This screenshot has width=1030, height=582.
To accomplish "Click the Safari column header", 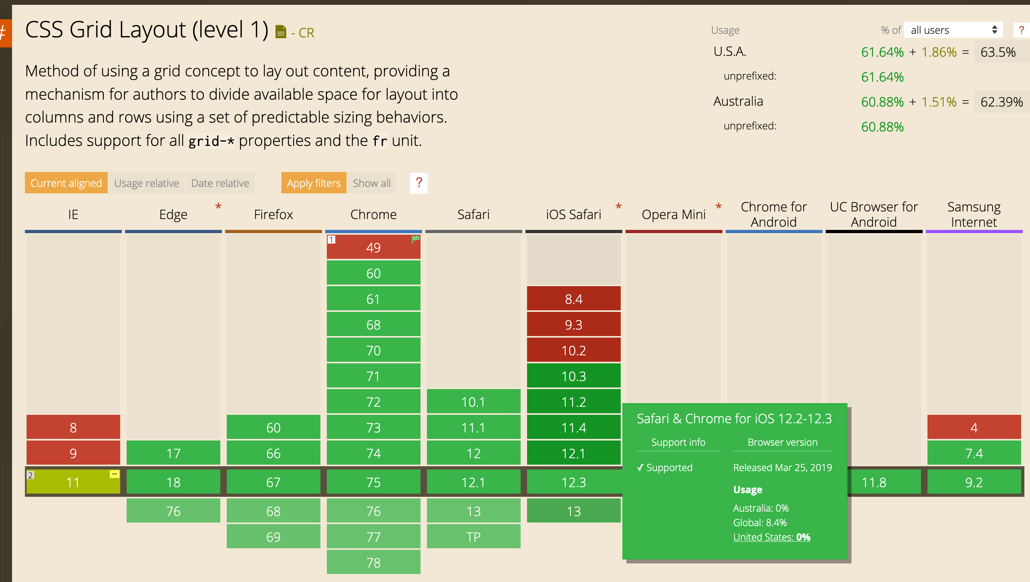I will (474, 214).
